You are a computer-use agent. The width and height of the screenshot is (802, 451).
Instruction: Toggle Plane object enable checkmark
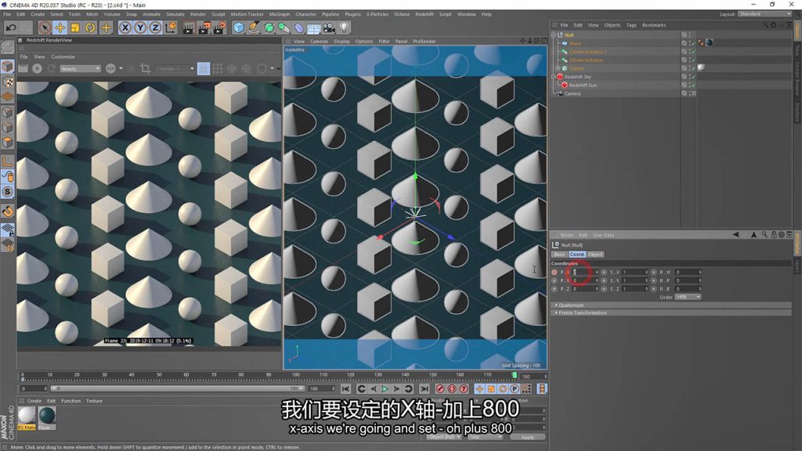coord(692,44)
